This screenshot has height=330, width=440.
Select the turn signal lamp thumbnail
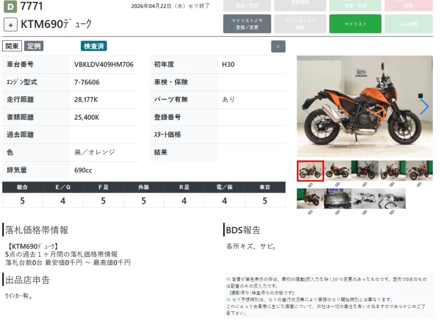point(392,199)
